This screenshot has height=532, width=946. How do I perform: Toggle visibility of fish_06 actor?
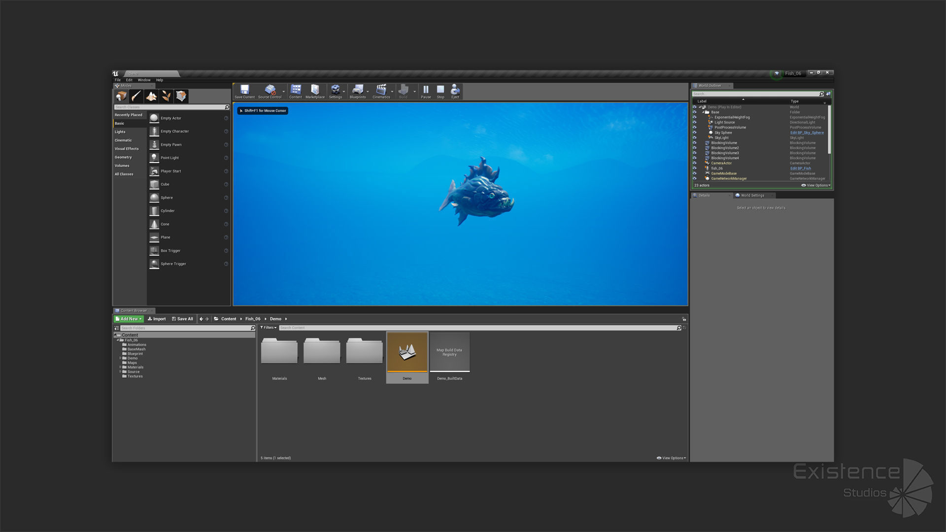click(x=695, y=168)
